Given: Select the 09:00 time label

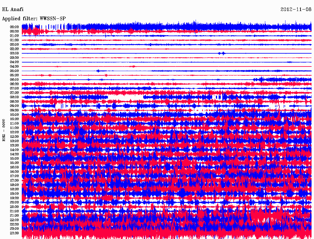Looking at the screenshot, I should (14, 106).
